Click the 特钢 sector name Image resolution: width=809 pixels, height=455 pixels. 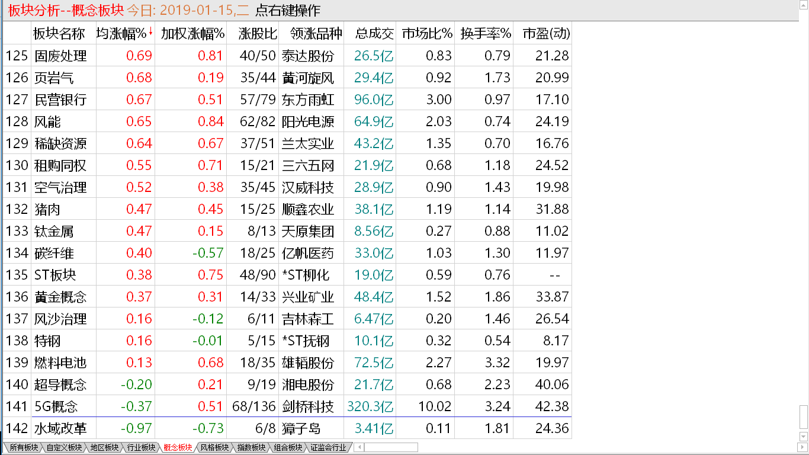pyautogui.click(x=47, y=341)
